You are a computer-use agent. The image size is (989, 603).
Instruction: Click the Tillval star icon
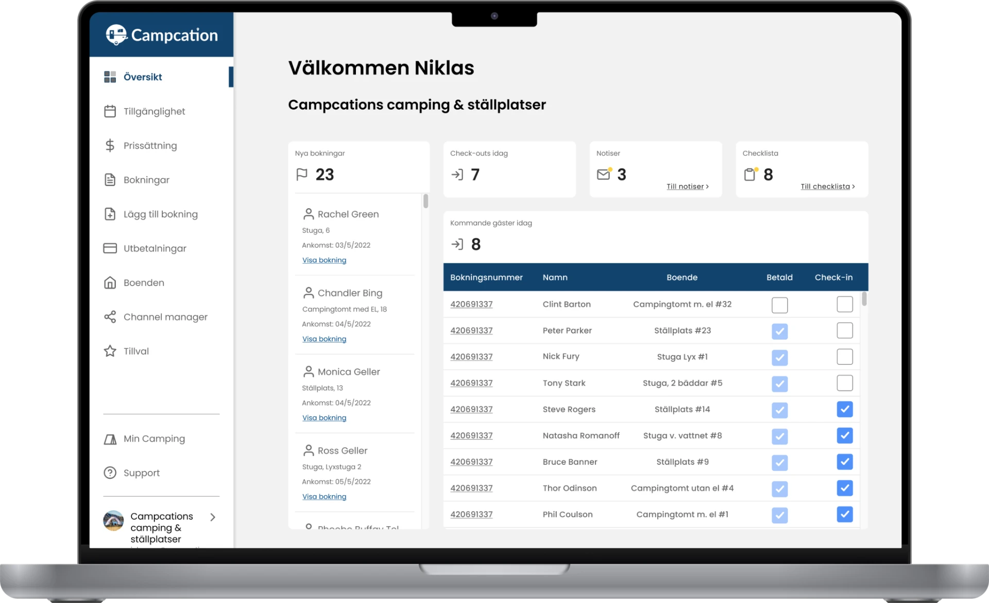point(110,351)
